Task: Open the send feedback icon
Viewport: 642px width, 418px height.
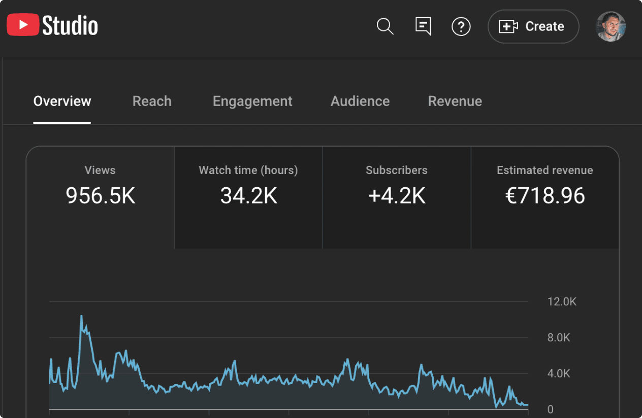Action: (x=423, y=26)
